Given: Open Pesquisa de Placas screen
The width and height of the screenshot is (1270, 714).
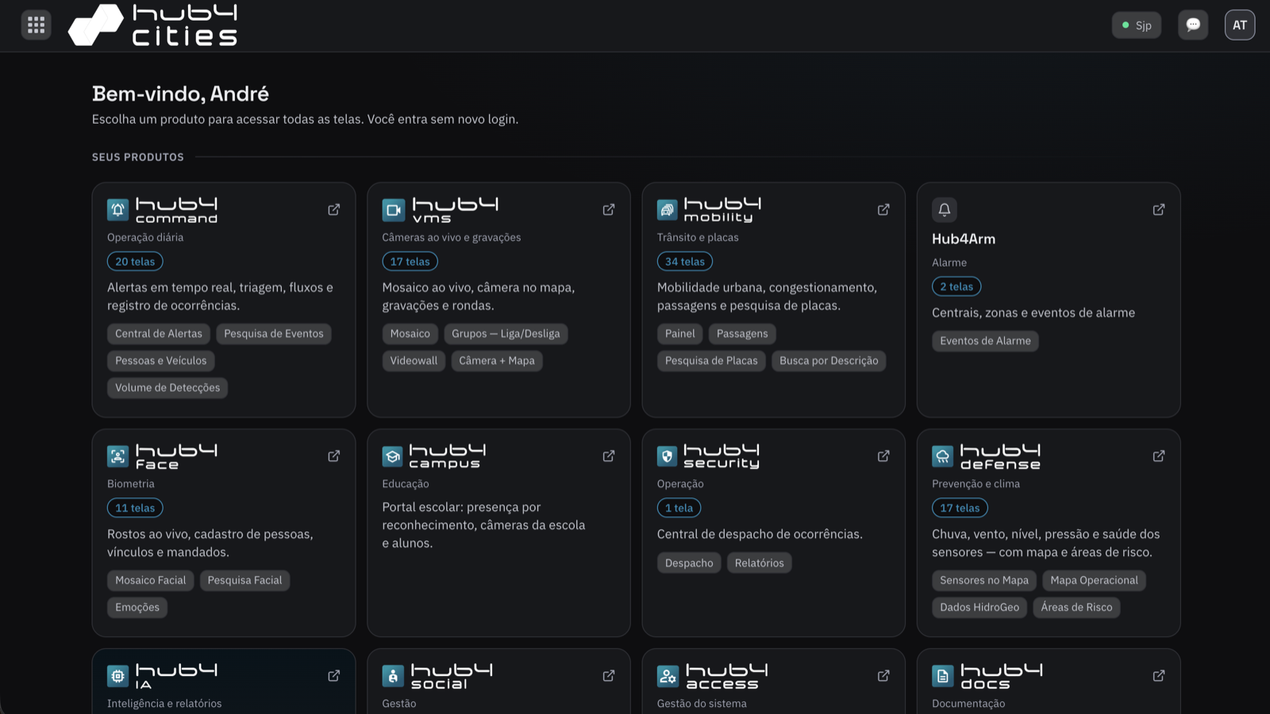Looking at the screenshot, I should [x=711, y=361].
